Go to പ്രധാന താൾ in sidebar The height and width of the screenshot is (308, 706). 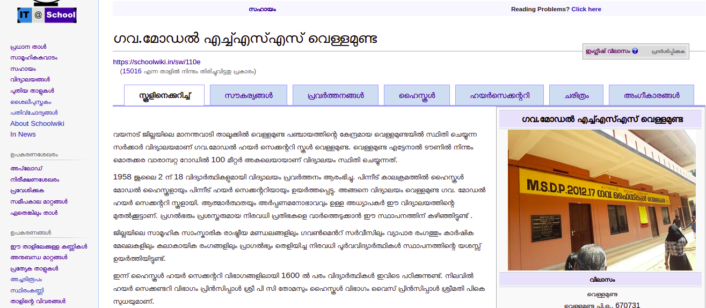[28, 47]
